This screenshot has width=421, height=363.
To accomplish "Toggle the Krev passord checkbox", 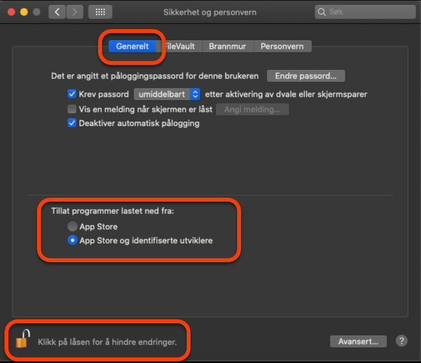I will (72, 94).
